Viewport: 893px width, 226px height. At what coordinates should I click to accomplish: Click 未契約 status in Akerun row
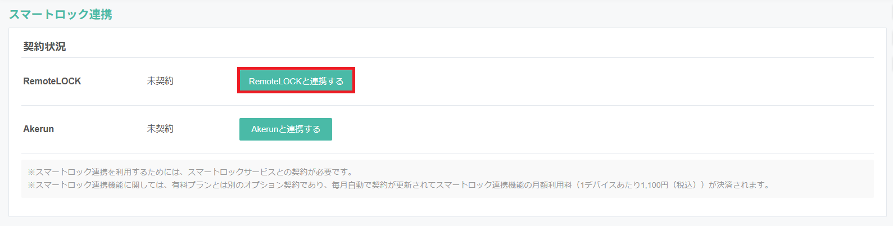pyautogui.click(x=160, y=129)
